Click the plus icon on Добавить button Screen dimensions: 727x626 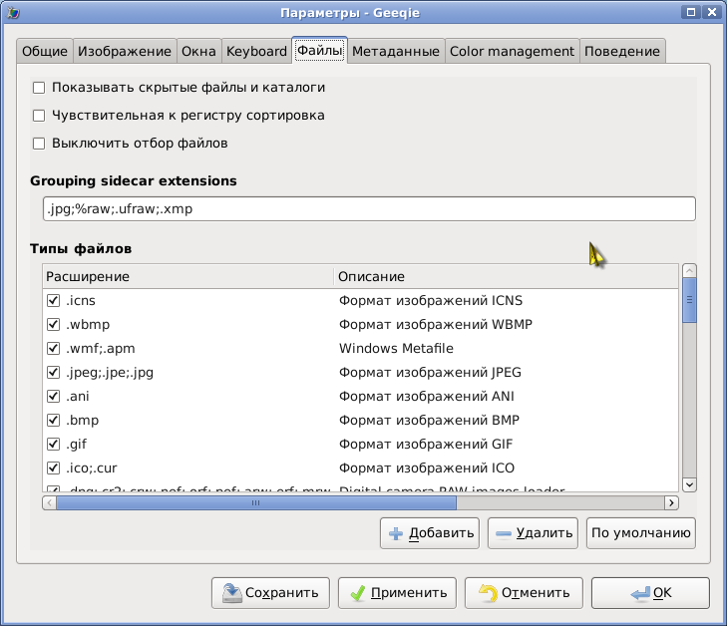coord(396,533)
